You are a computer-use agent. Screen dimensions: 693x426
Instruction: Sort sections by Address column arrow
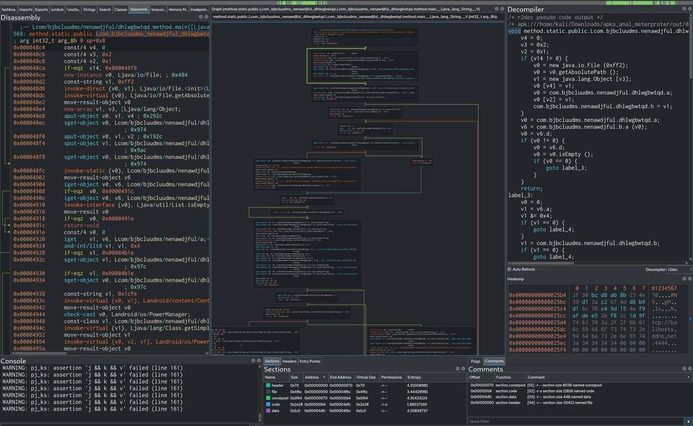[324, 378]
